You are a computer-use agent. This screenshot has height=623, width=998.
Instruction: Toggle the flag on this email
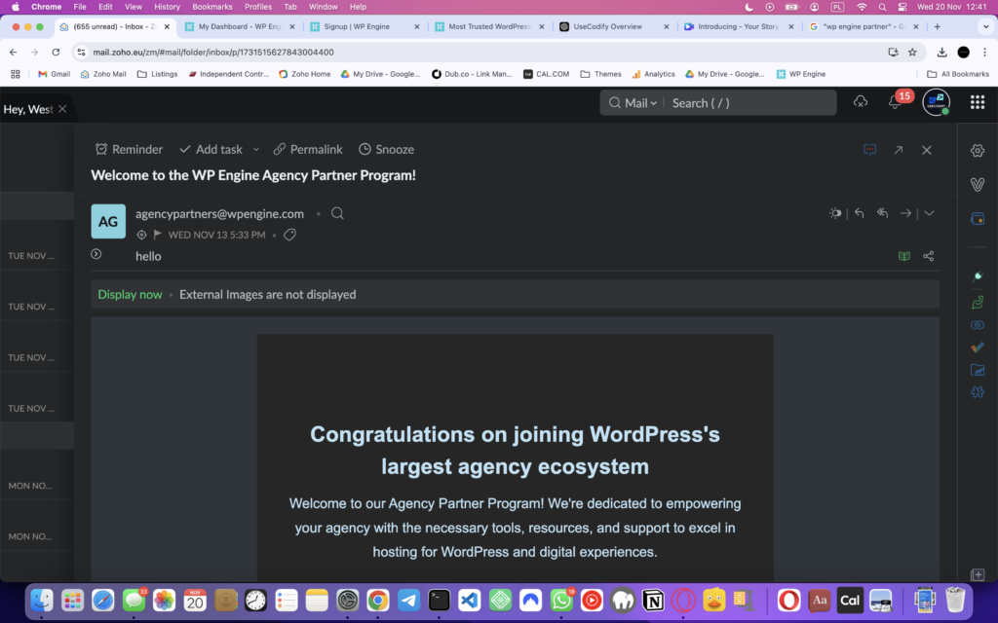click(157, 235)
